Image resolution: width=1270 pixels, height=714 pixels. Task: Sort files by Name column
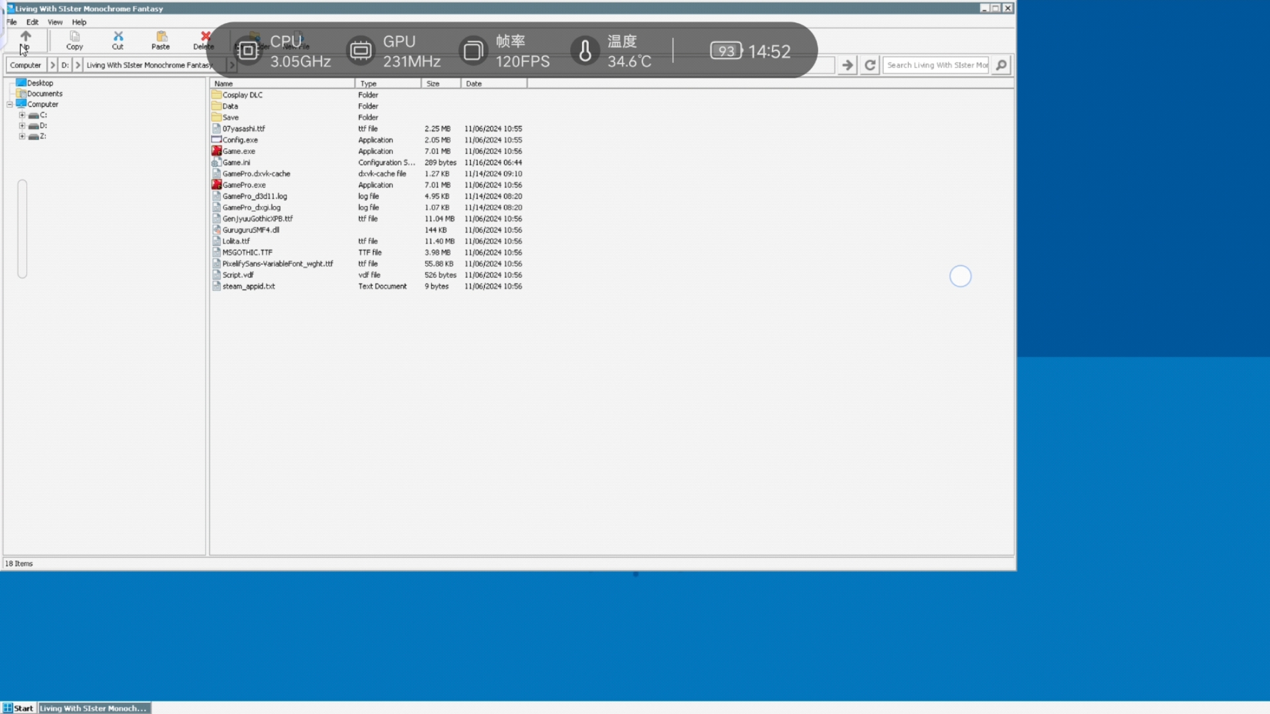pyautogui.click(x=282, y=83)
